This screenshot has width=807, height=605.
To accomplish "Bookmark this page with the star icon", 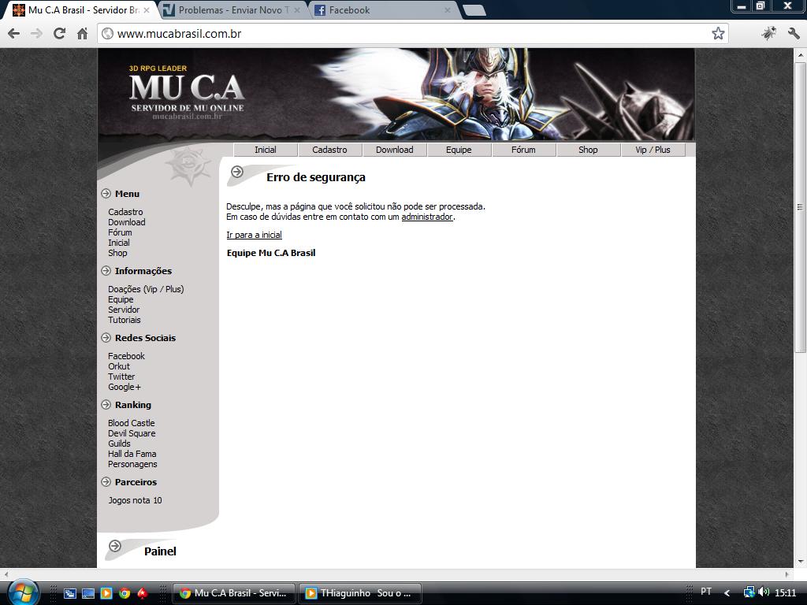I will pyautogui.click(x=718, y=33).
